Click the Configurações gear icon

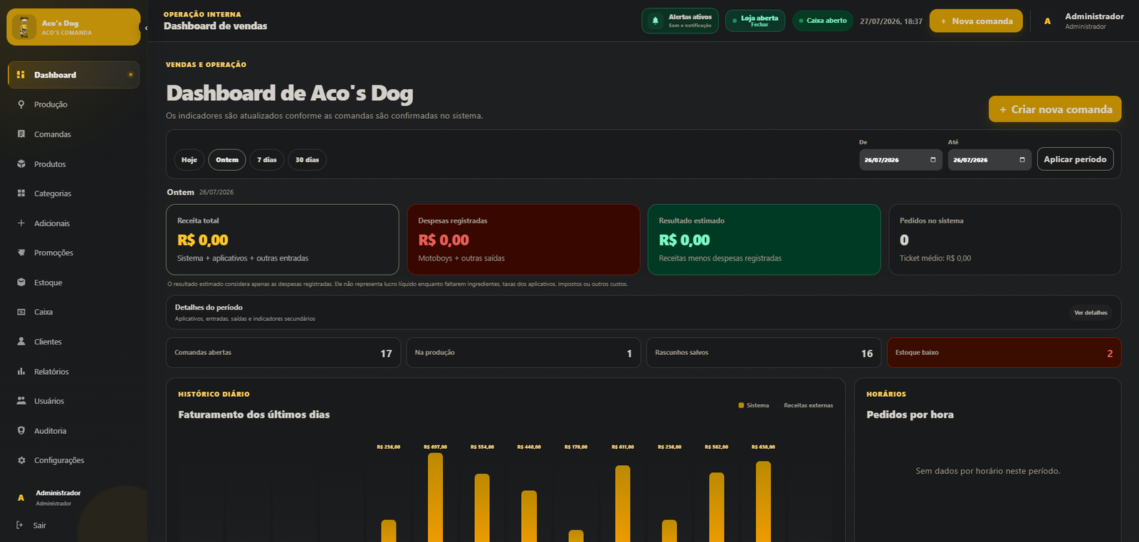21,460
